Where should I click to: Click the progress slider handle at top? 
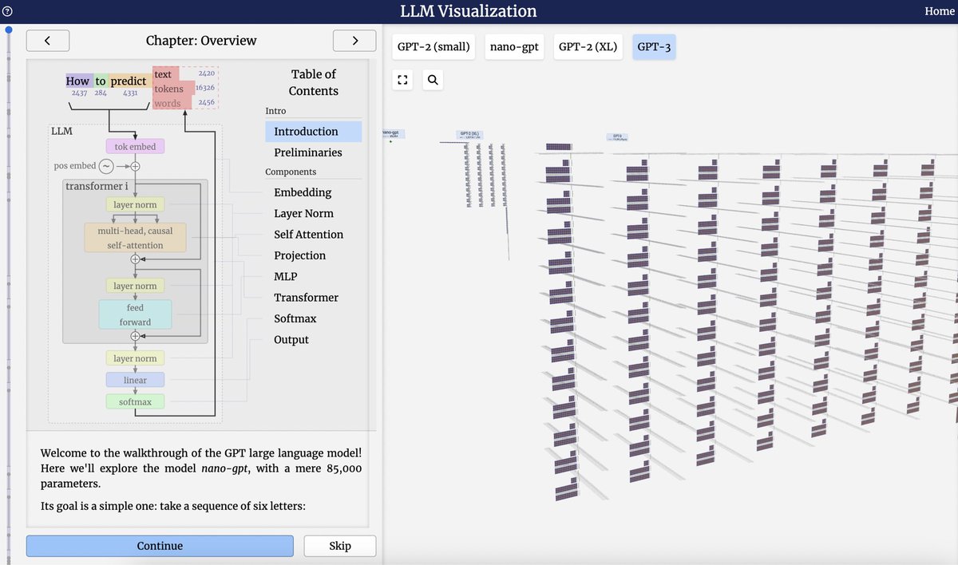8,30
